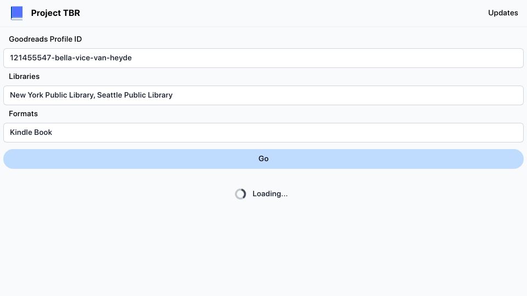Screen dimensions: 527x296
Task: Click the loading spinner icon
Action: click(x=240, y=194)
